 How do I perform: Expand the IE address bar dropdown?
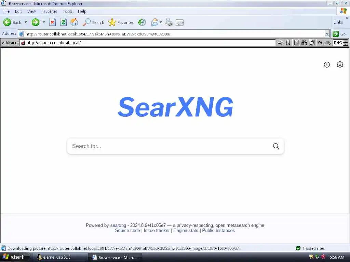pyautogui.click(x=327, y=34)
